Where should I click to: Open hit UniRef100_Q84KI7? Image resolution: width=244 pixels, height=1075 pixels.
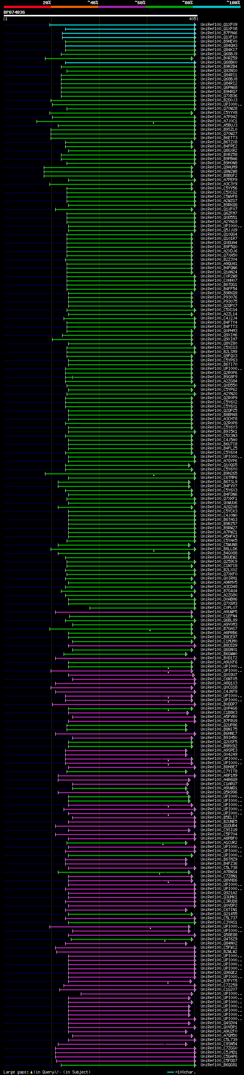point(219,50)
